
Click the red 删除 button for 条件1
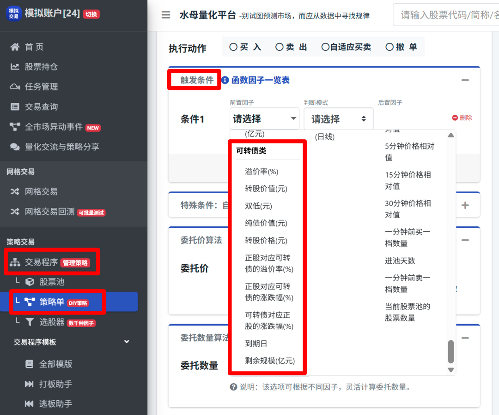[462, 118]
